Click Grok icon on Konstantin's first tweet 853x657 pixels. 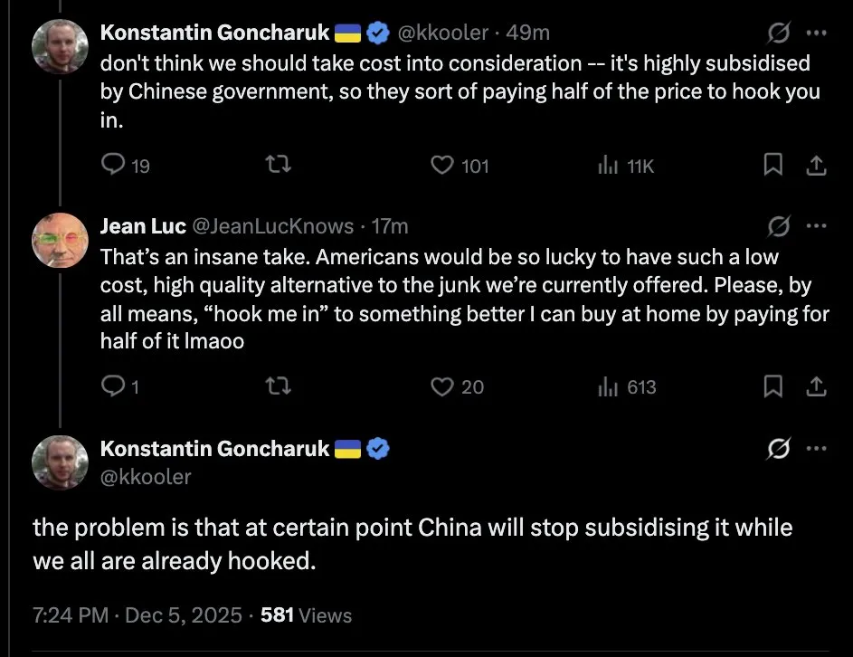point(776,33)
